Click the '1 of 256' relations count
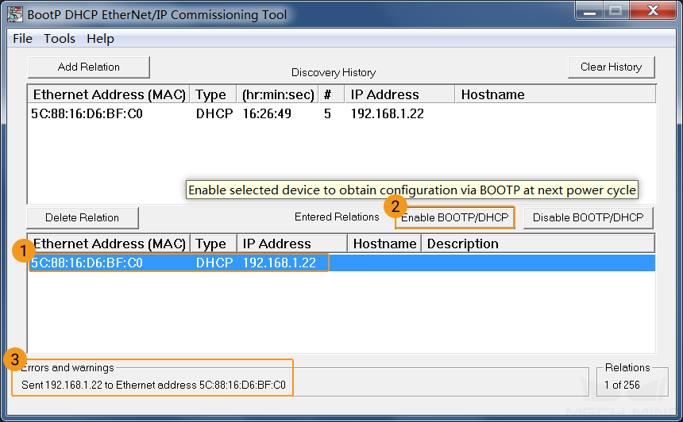This screenshot has width=683, height=422. pyautogui.click(x=622, y=385)
